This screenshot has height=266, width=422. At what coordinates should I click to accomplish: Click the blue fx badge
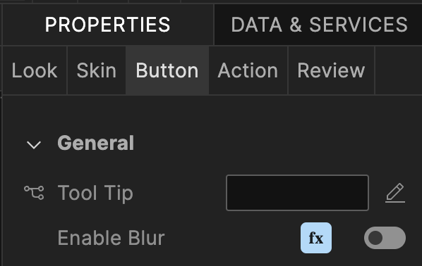(316, 238)
